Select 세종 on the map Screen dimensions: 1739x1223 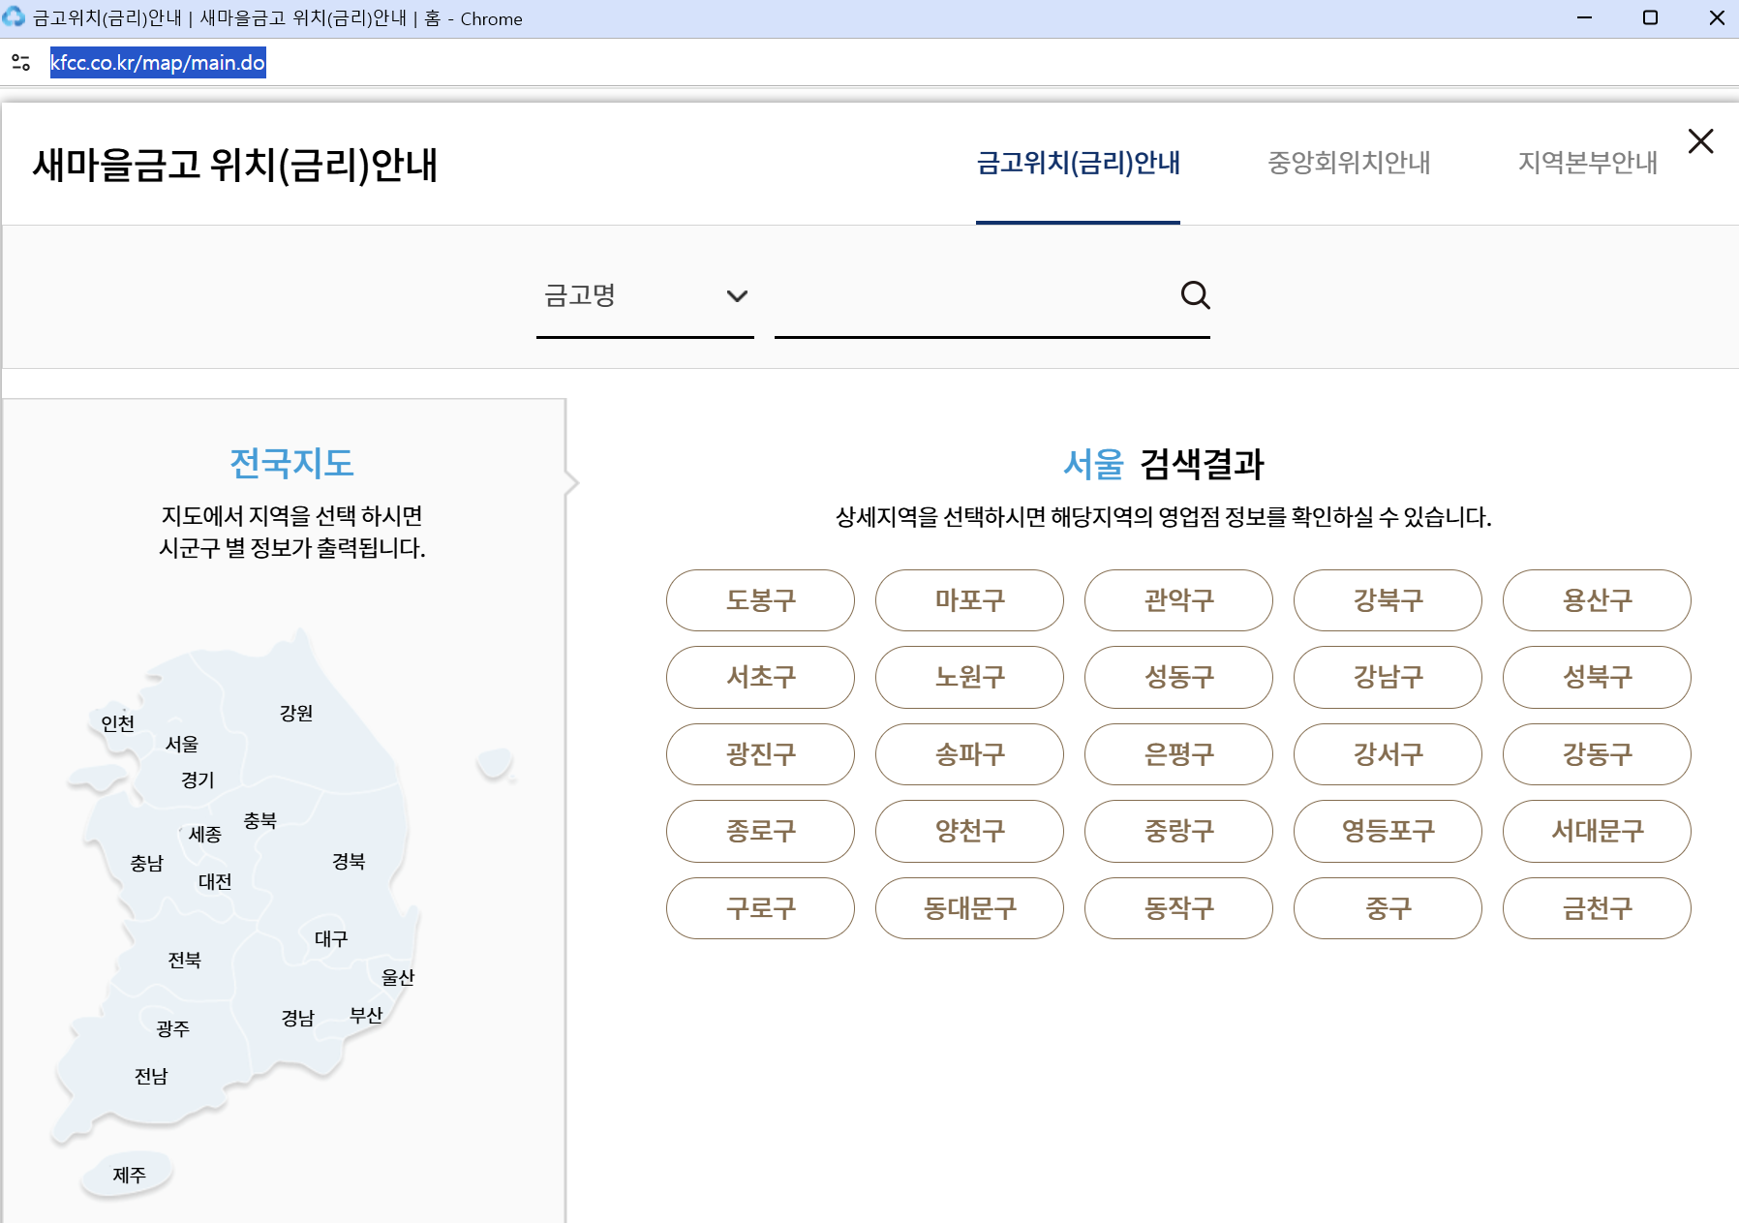point(205,834)
